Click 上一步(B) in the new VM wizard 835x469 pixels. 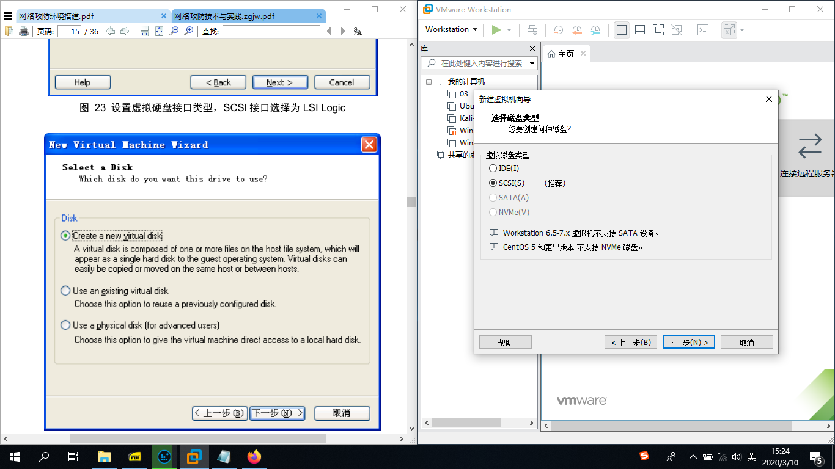coord(631,342)
